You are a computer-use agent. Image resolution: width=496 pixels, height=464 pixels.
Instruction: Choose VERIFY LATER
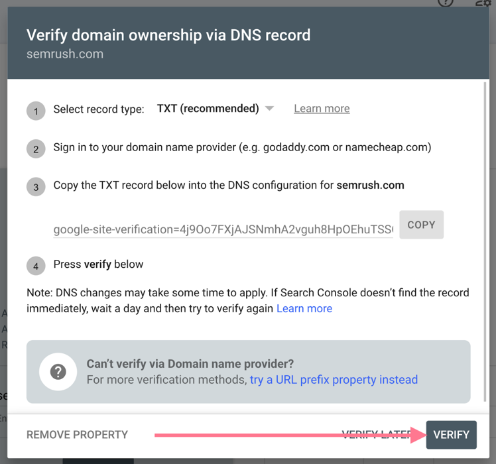tap(377, 435)
